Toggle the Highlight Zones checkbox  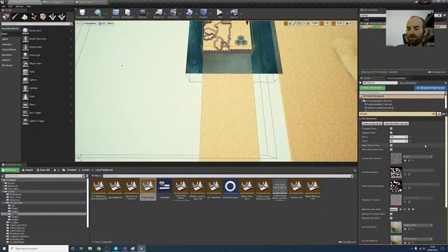click(391, 132)
